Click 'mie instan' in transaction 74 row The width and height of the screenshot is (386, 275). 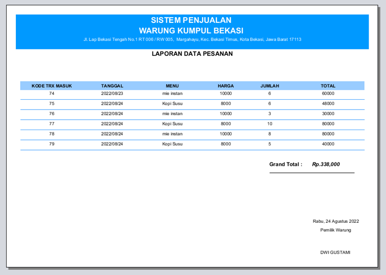(x=172, y=93)
